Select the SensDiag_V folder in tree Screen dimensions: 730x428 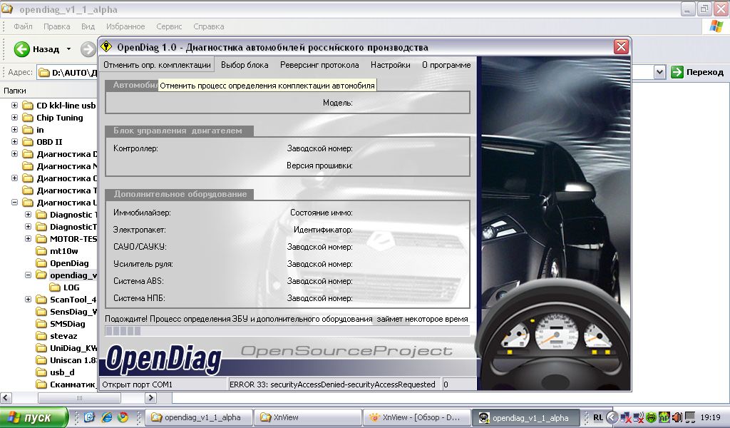73,312
